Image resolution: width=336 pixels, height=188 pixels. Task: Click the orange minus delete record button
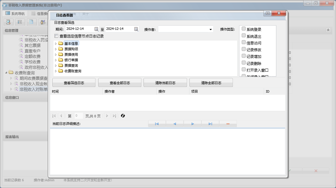tap(228, 124)
